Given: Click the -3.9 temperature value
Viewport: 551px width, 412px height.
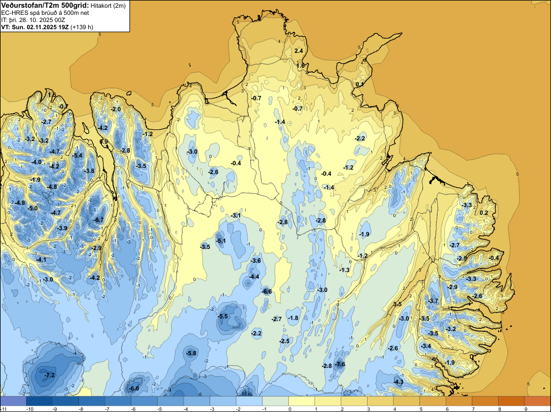Looking at the screenshot, I should 63,228.
